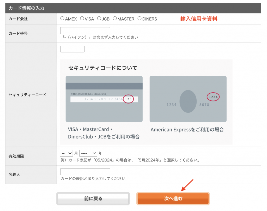Open the expiry month (月) dropdown
The height and width of the screenshot is (211, 267).
(66, 153)
